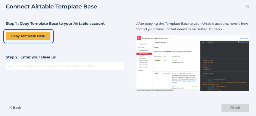This screenshot has height=116, width=256.
Task: Click the Copy Template Base button
Action: [28, 36]
